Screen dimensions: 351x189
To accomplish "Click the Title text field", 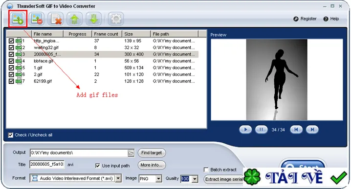I will tap(47, 165).
